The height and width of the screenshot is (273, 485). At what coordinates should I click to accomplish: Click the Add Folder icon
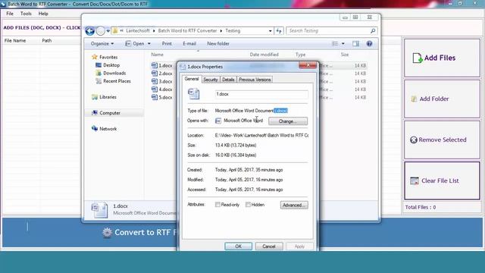[414, 99]
